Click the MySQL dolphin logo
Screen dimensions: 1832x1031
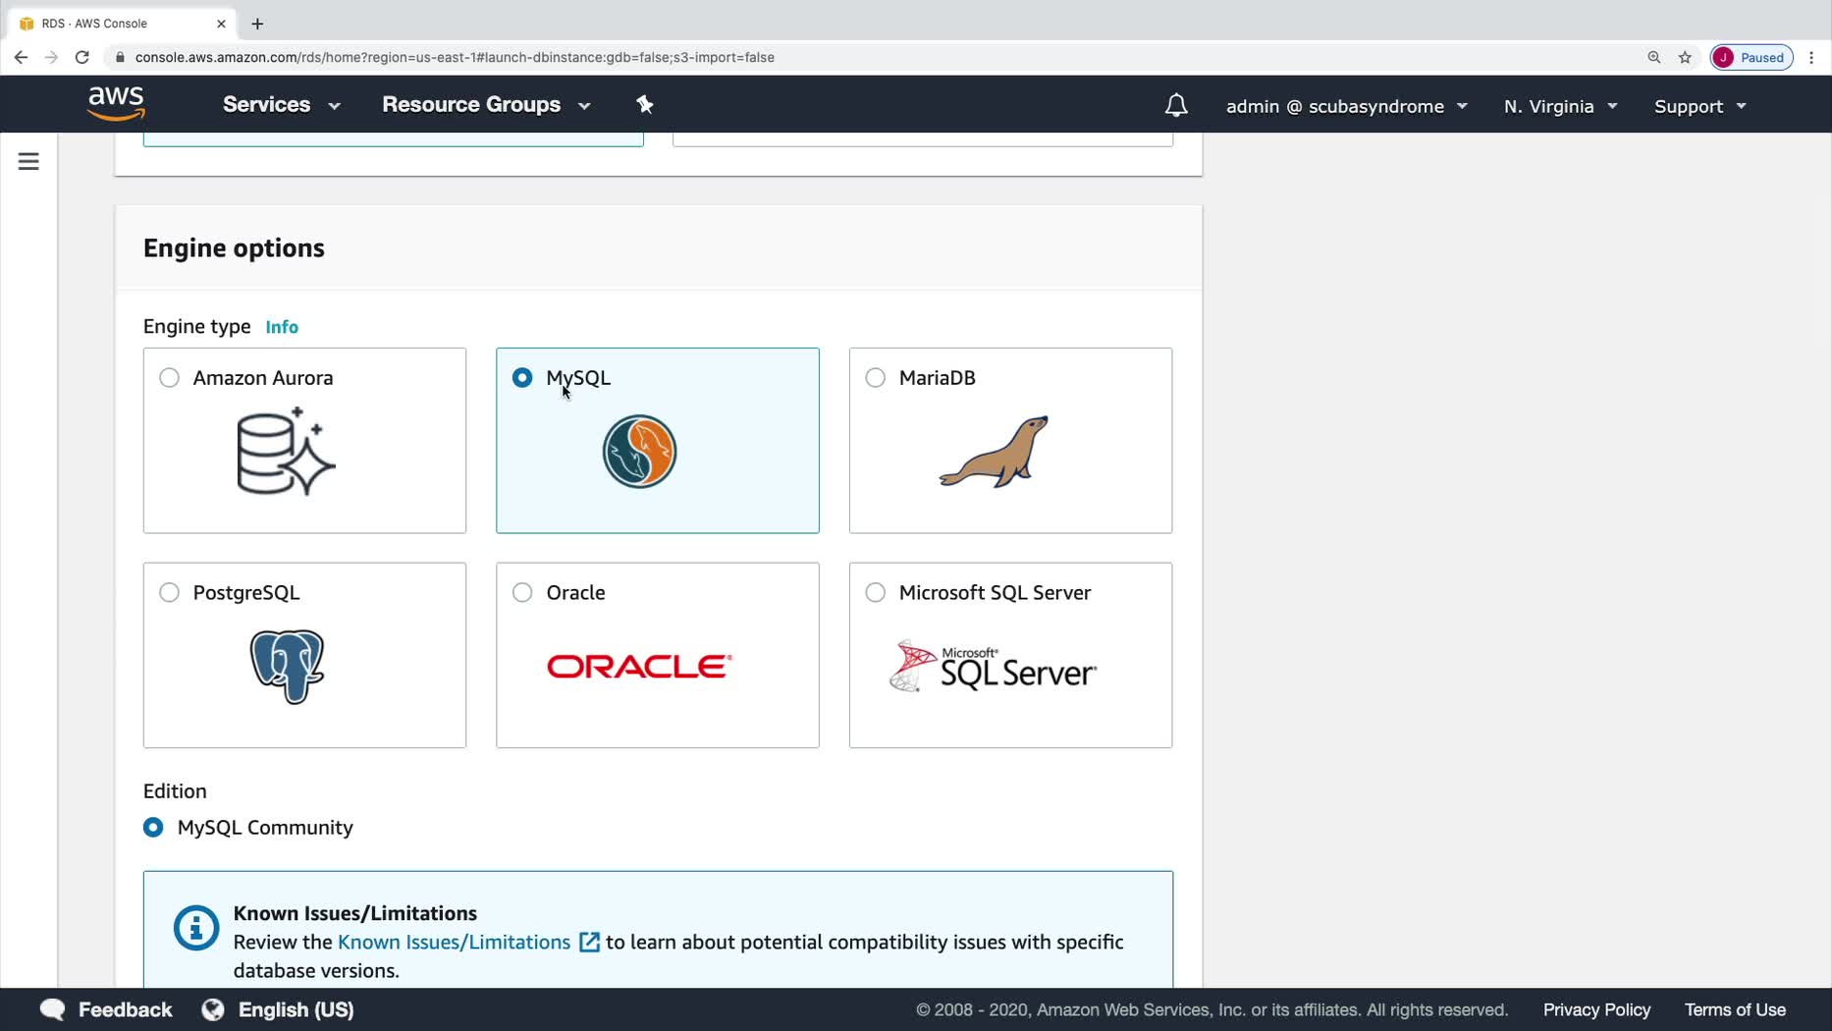(x=639, y=452)
